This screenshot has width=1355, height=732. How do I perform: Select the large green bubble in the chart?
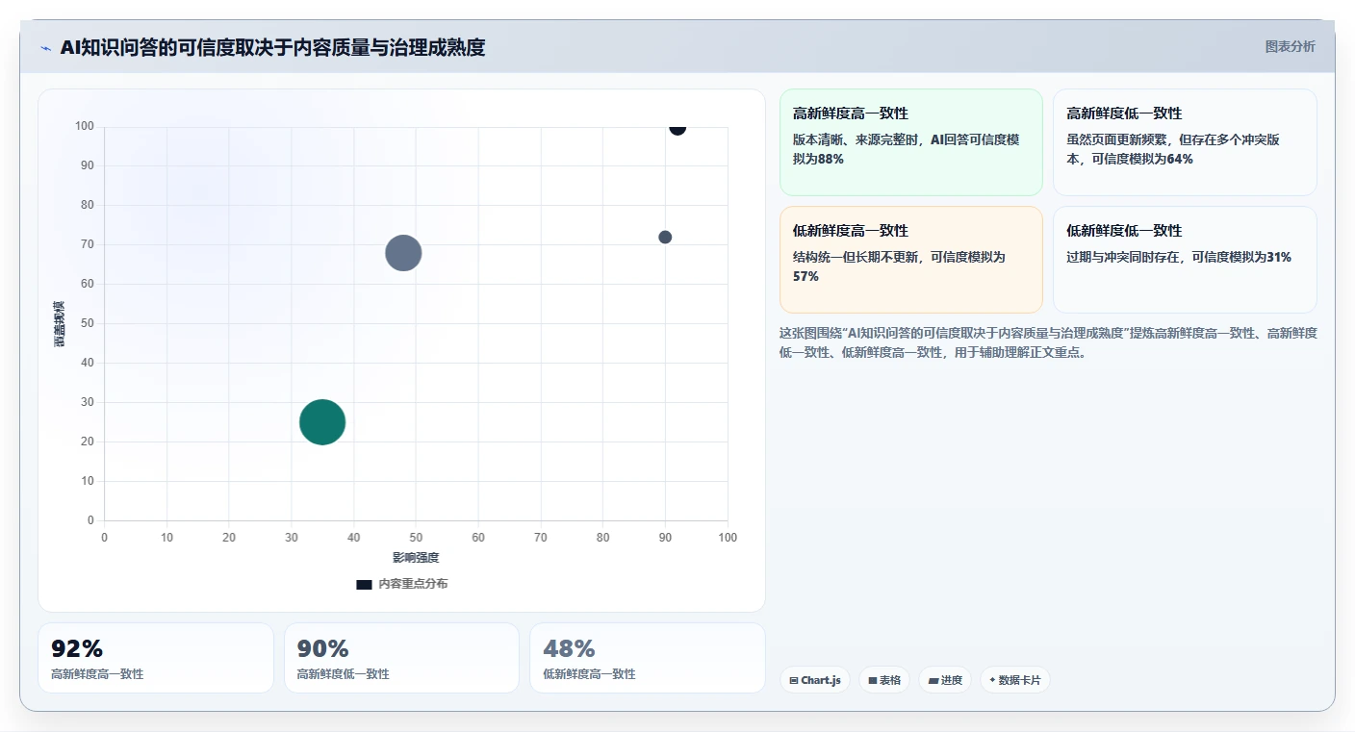[322, 422]
